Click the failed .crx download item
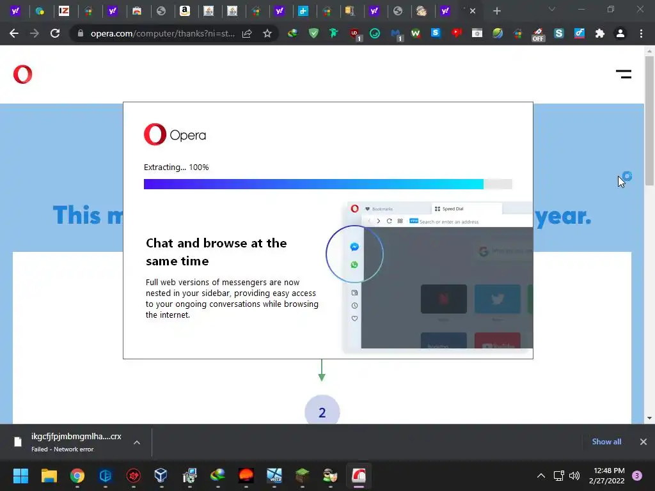The width and height of the screenshot is (655, 491). [x=76, y=442]
